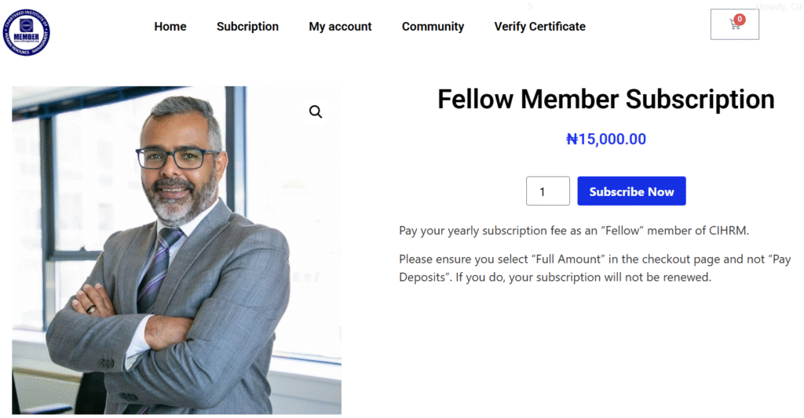Click the CIHRM Member circular logo
Image resolution: width=804 pixels, height=418 pixels.
tap(27, 32)
